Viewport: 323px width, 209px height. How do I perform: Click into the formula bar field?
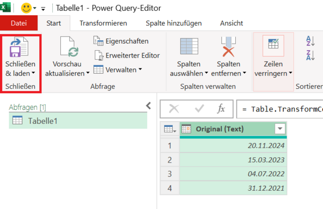tap(279, 109)
